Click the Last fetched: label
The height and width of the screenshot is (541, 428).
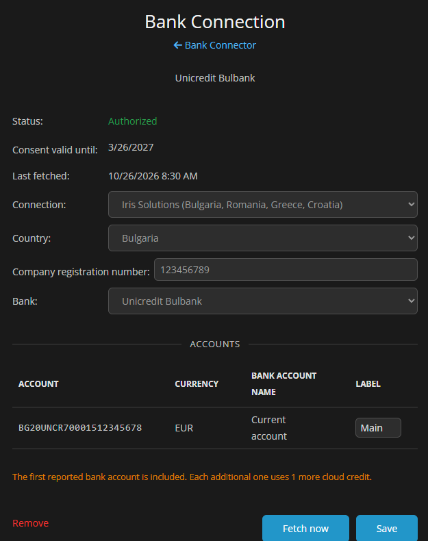click(x=40, y=176)
